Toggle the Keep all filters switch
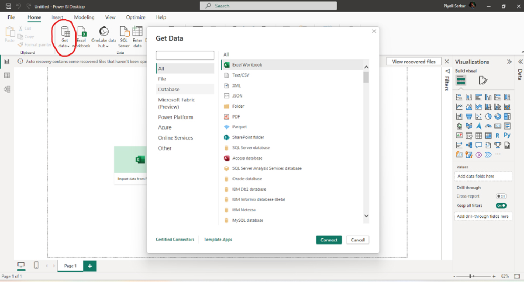This screenshot has height=282, width=524. tap(501, 205)
